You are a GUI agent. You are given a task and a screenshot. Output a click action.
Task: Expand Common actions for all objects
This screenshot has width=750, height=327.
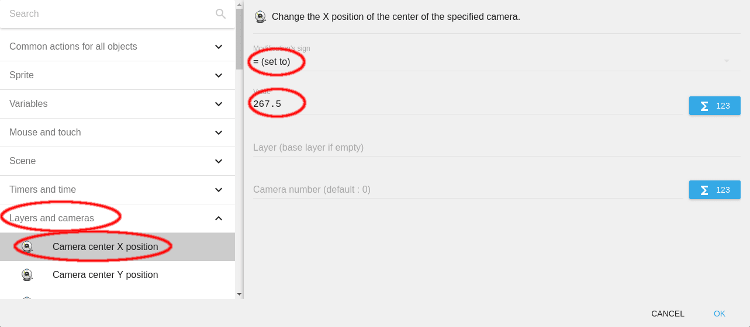[x=219, y=47]
